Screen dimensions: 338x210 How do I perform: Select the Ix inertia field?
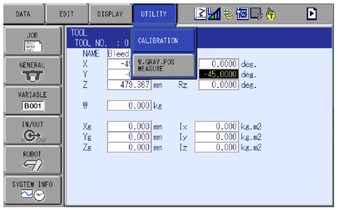(x=217, y=126)
